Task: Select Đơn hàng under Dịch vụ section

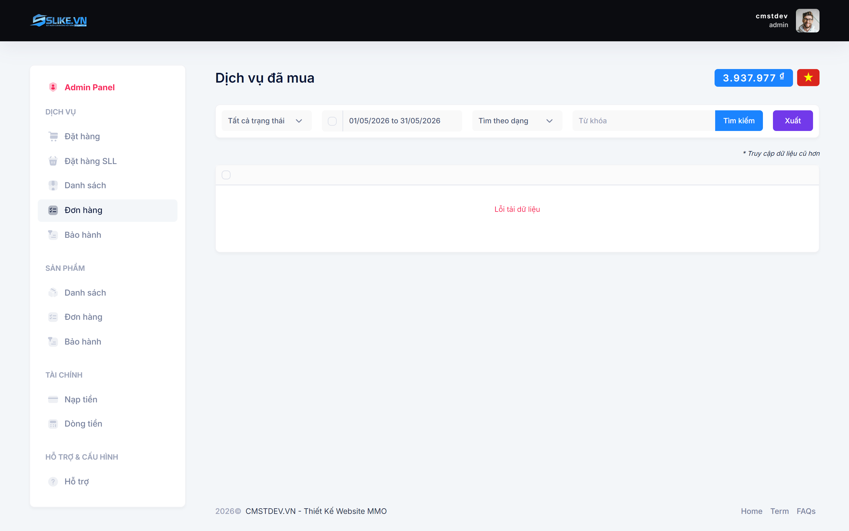Action: (107, 210)
